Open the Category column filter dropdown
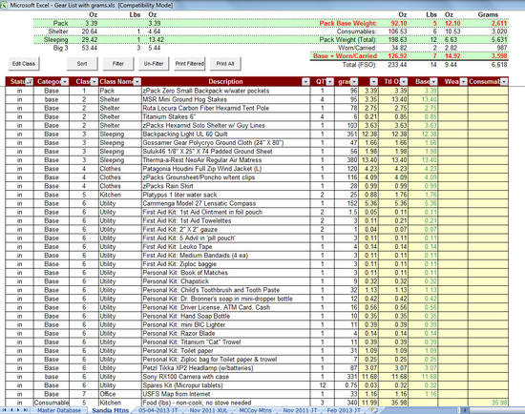This screenshot has width=525, height=414. (x=65, y=82)
